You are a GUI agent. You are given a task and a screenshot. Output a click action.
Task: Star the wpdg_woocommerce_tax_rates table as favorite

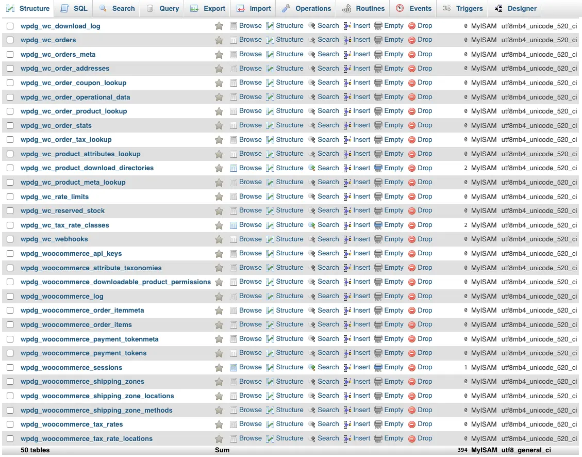tap(219, 425)
